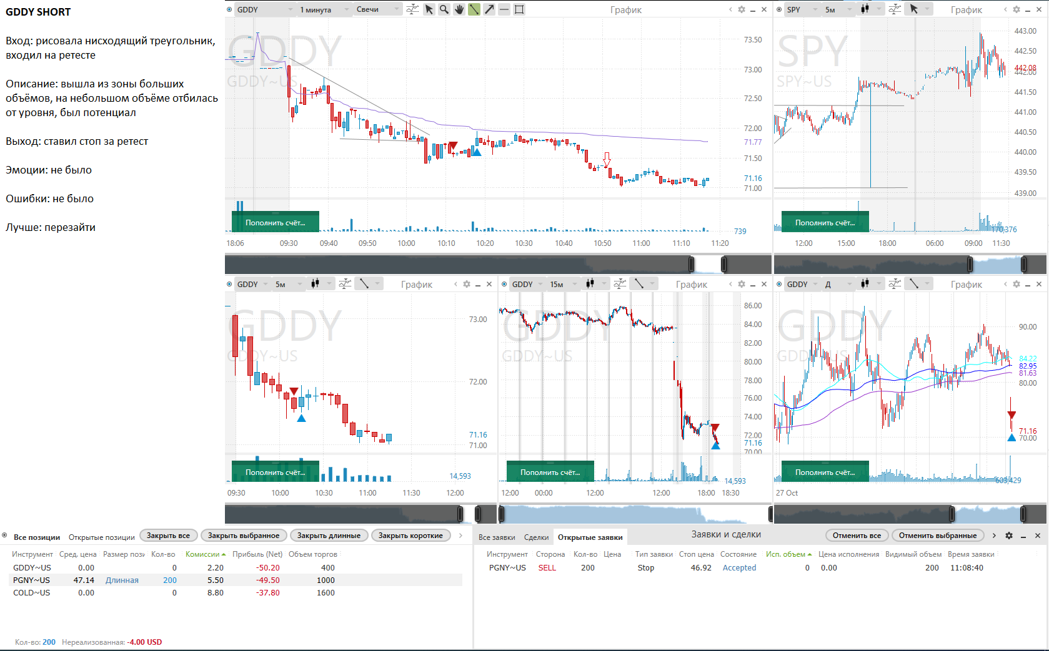The height and width of the screenshot is (651, 1049).
Task: Toggle the highlighted trend line drawing tool
Action: [x=474, y=9]
